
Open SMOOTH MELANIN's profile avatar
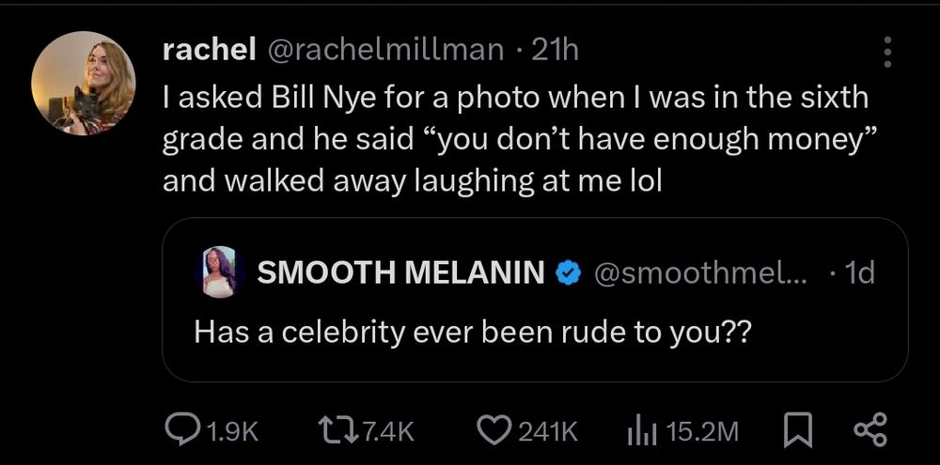point(219,272)
